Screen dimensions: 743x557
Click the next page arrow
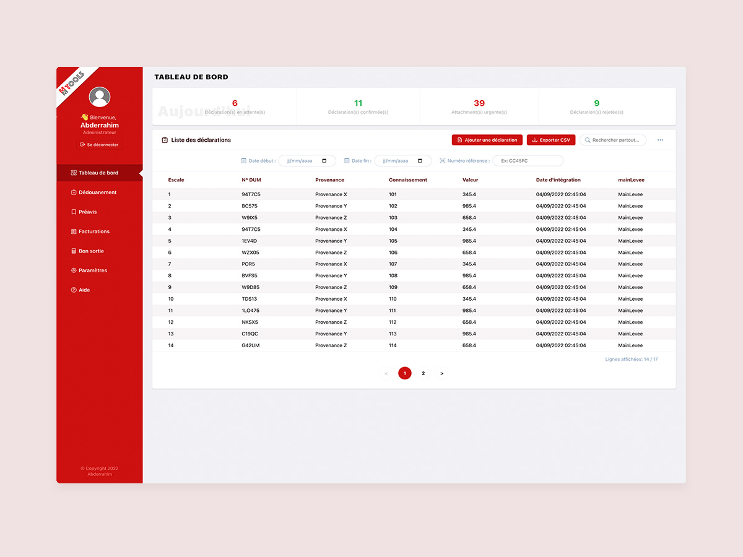pyautogui.click(x=441, y=374)
